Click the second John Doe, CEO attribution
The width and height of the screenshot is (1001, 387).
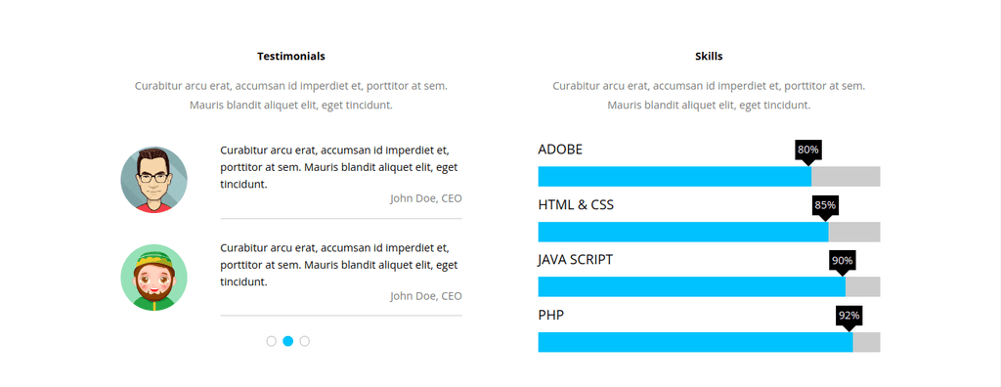426,296
